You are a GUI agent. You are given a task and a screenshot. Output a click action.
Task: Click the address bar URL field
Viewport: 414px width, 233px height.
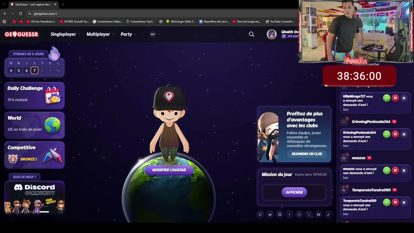click(x=162, y=14)
